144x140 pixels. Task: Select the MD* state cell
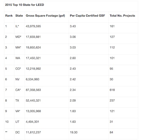pos(18,37)
